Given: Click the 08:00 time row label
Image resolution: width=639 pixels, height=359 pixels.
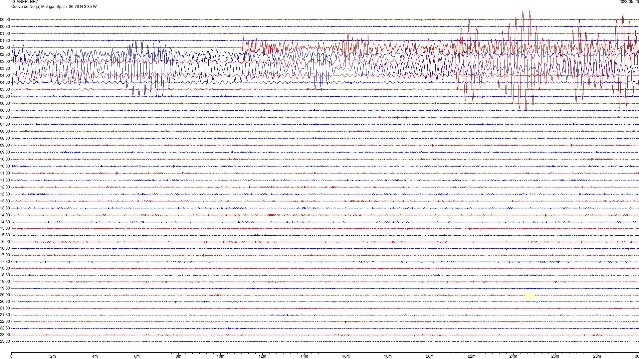Looking at the screenshot, I should click(5, 131).
